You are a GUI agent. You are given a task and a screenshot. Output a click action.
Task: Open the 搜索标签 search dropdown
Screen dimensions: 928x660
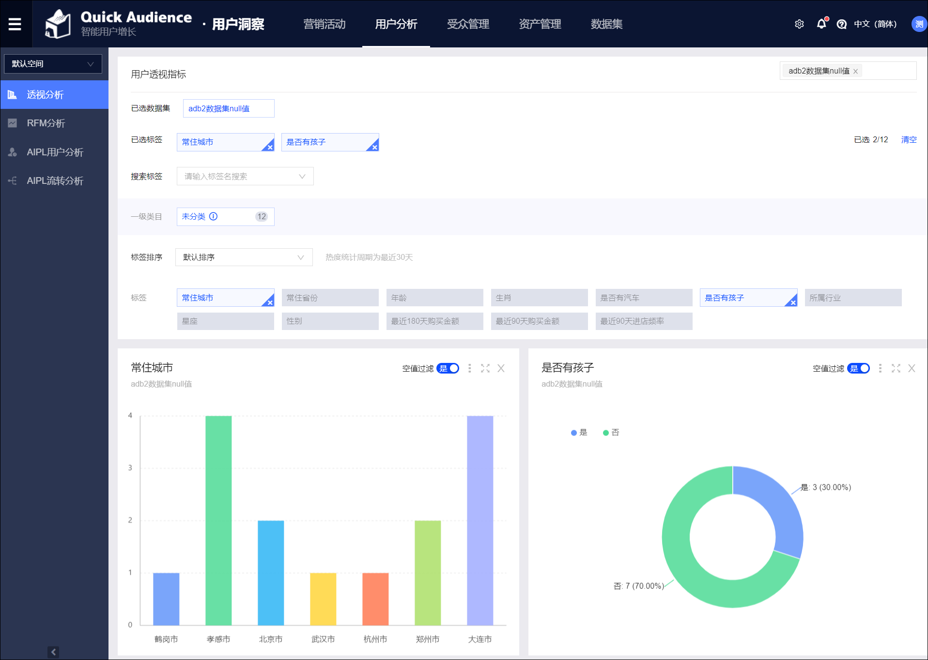pos(245,176)
